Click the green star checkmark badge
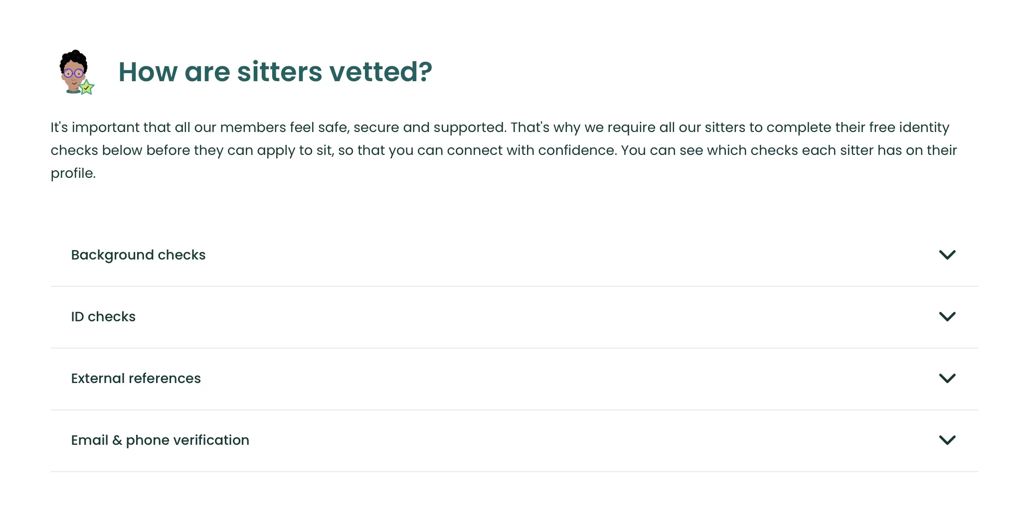 (x=87, y=88)
